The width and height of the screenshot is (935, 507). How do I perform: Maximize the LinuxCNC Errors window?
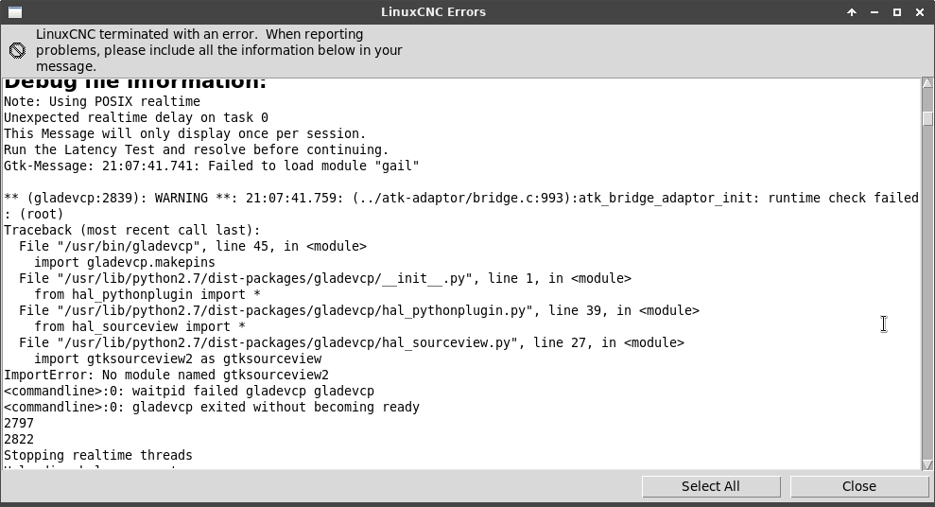[897, 12]
